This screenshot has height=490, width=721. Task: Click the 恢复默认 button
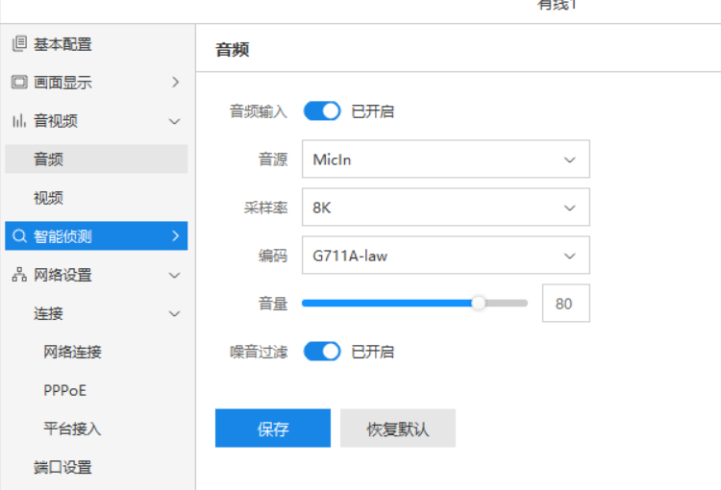click(398, 429)
